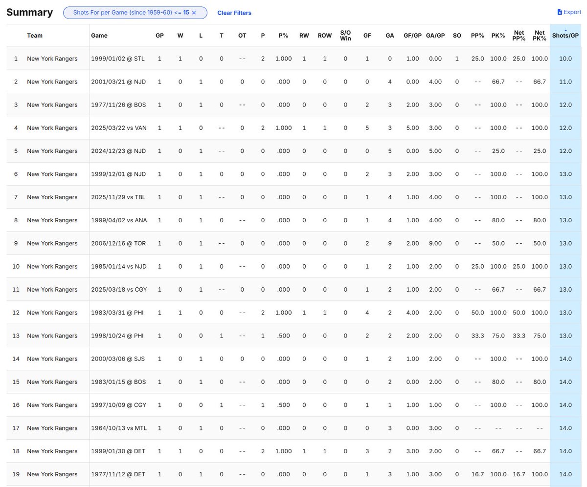Viewport: 587px width, 487px height.
Task: Sort by the Net PK% column header
Action: [540, 36]
